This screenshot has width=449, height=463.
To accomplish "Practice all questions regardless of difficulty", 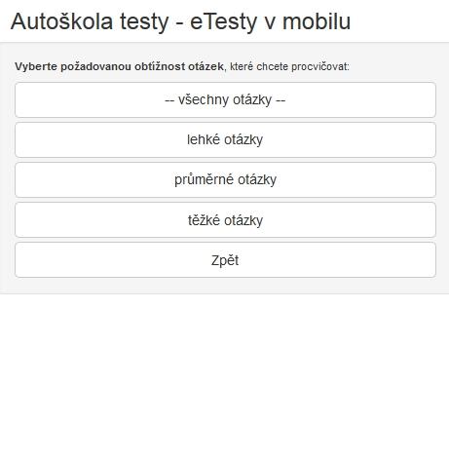I will click(225, 99).
